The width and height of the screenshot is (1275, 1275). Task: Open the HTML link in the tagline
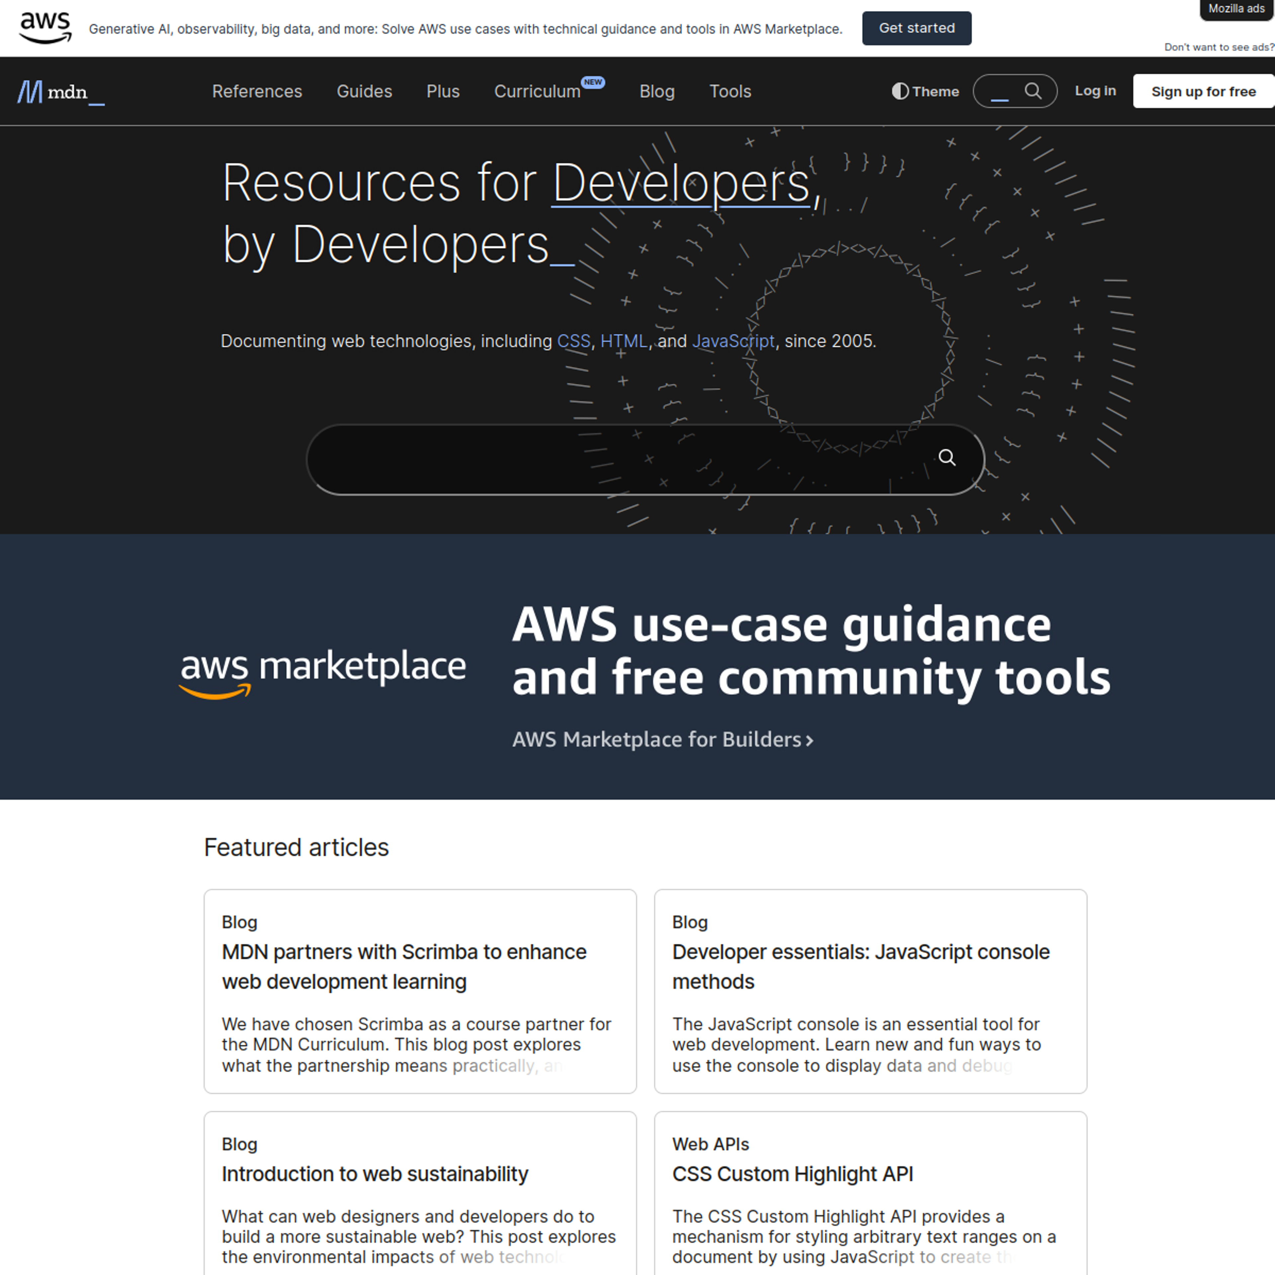[x=624, y=341]
